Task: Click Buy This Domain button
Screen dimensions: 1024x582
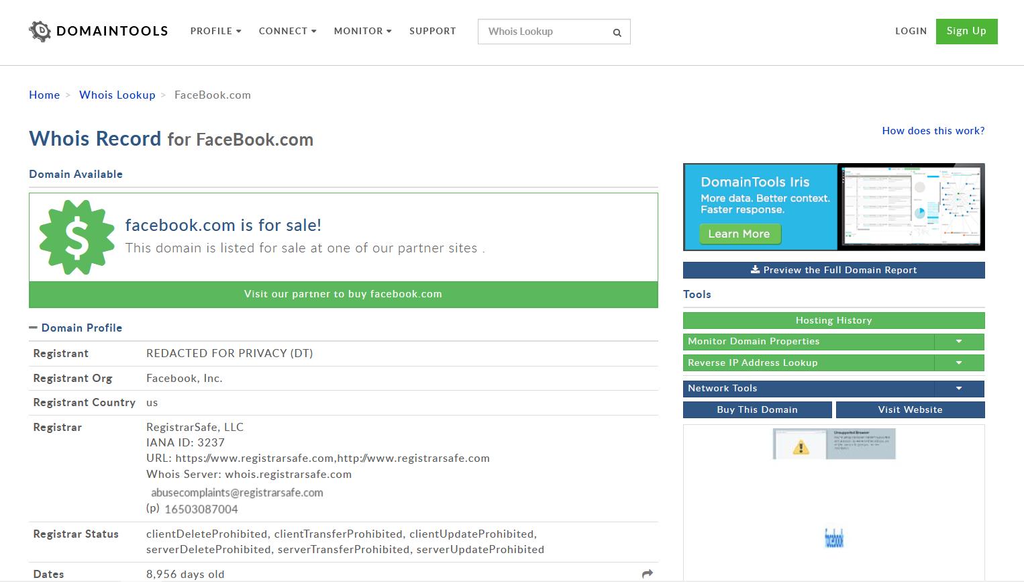Action: pos(758,409)
